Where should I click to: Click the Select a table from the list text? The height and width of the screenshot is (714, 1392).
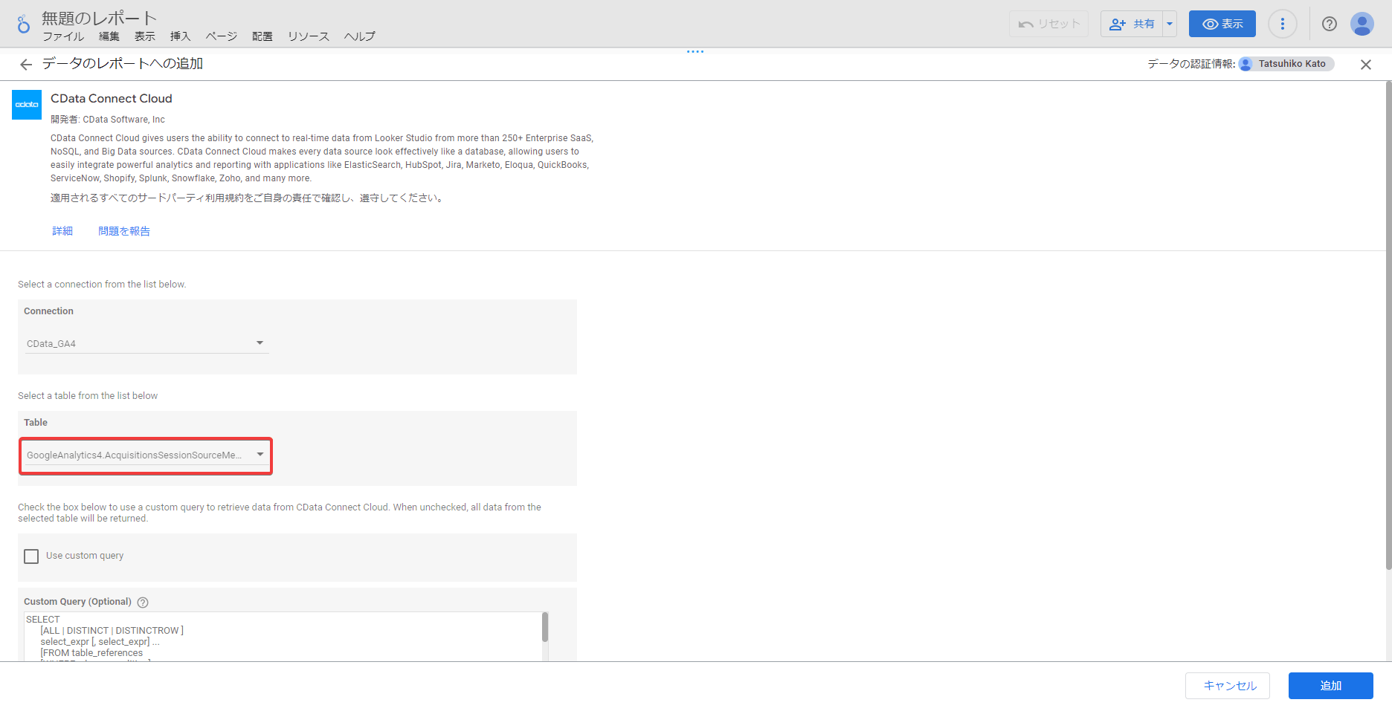[88, 396]
